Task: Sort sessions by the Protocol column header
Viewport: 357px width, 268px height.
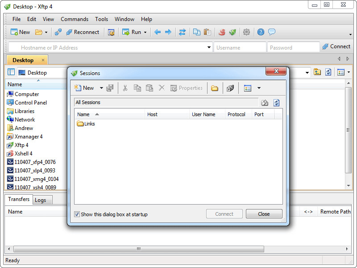Action: [x=238, y=114]
